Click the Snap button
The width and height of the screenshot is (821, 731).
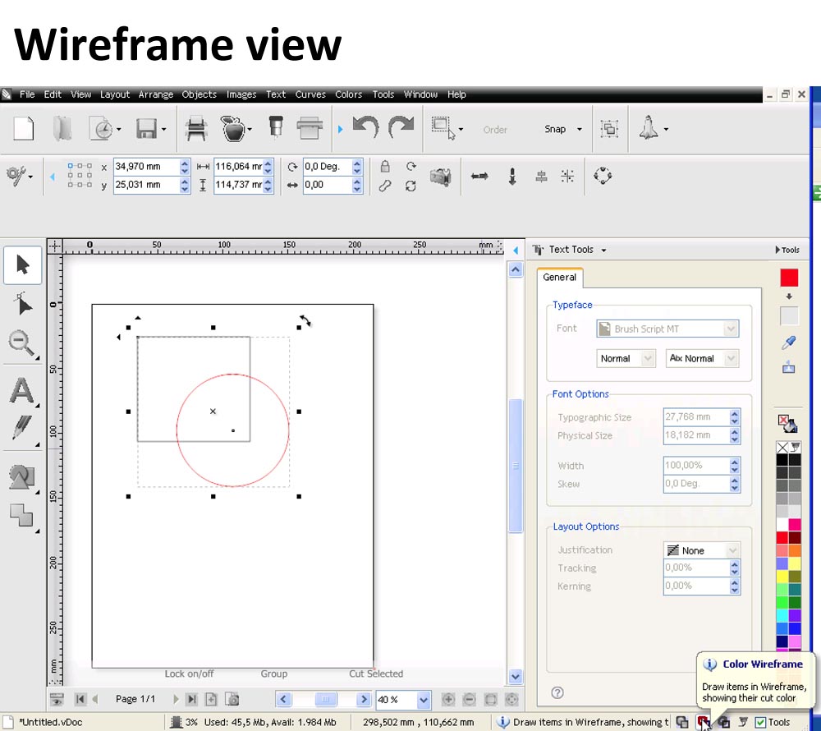[x=554, y=129]
